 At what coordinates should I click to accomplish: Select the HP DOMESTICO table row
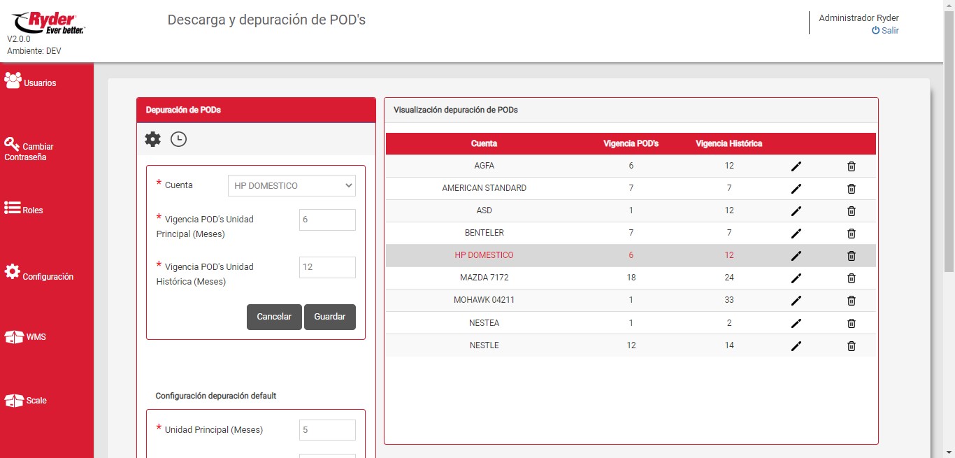point(484,256)
